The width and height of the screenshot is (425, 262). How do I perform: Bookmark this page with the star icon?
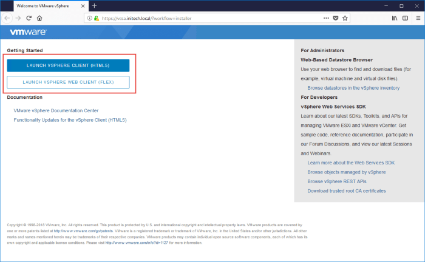[345, 18]
